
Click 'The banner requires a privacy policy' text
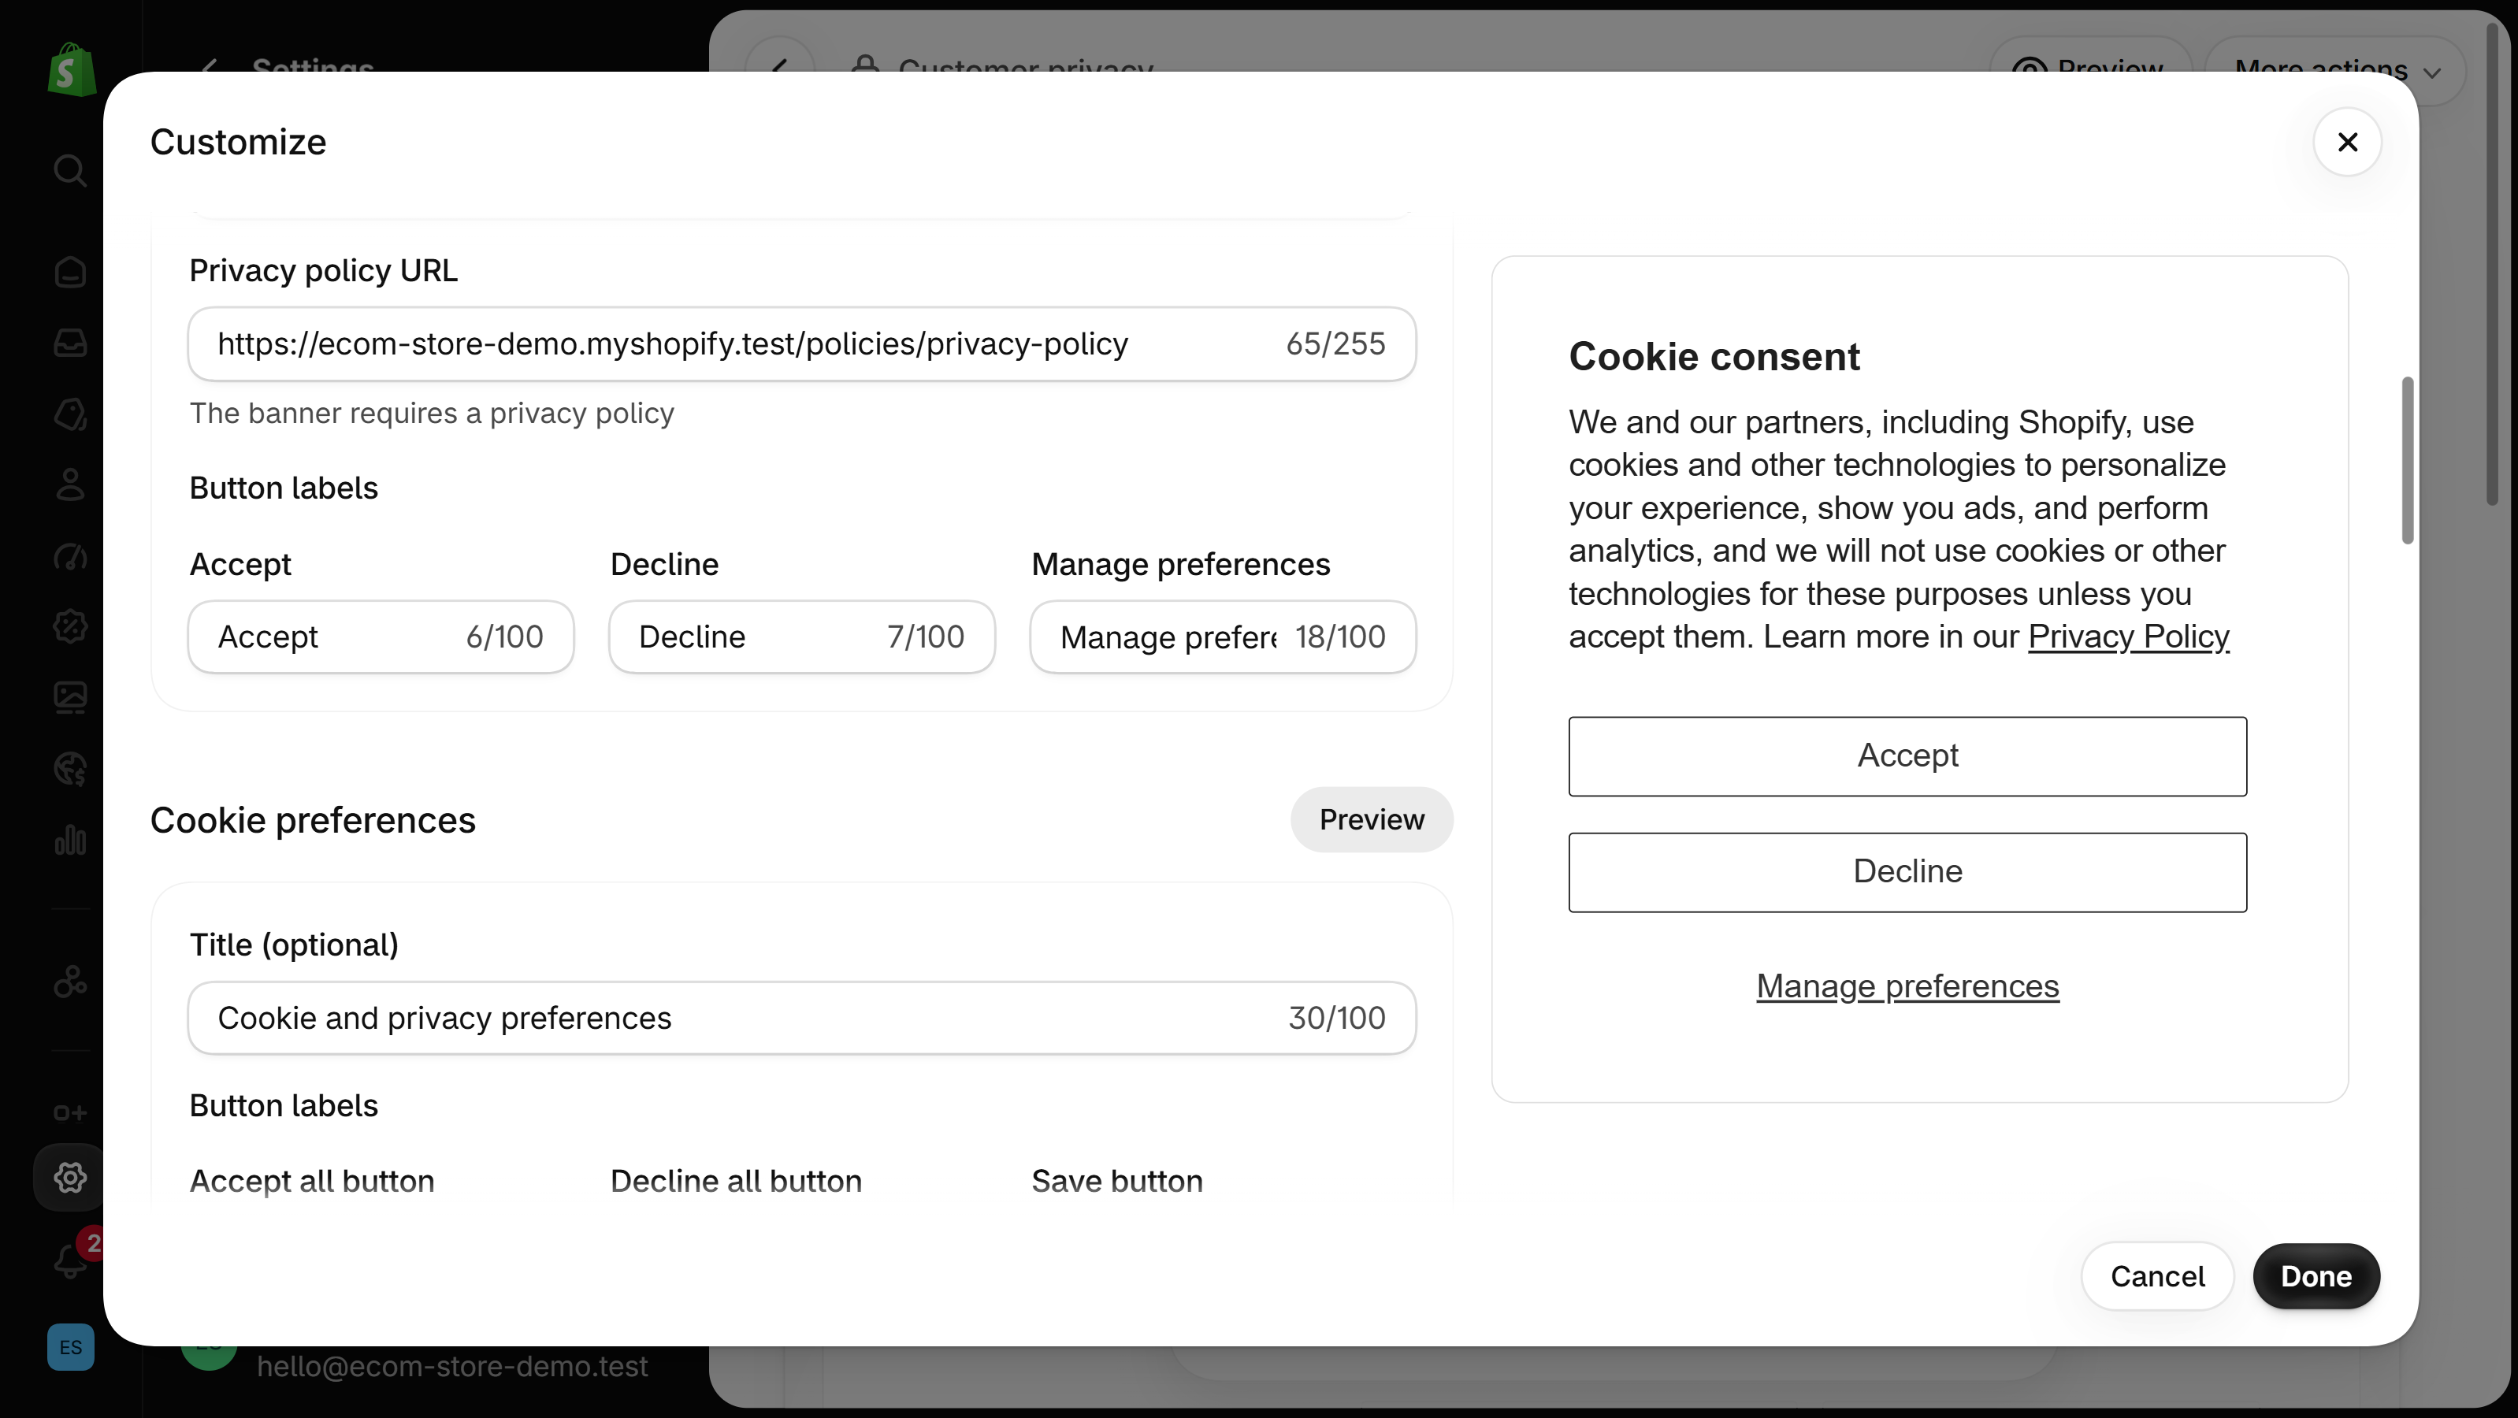click(432, 414)
